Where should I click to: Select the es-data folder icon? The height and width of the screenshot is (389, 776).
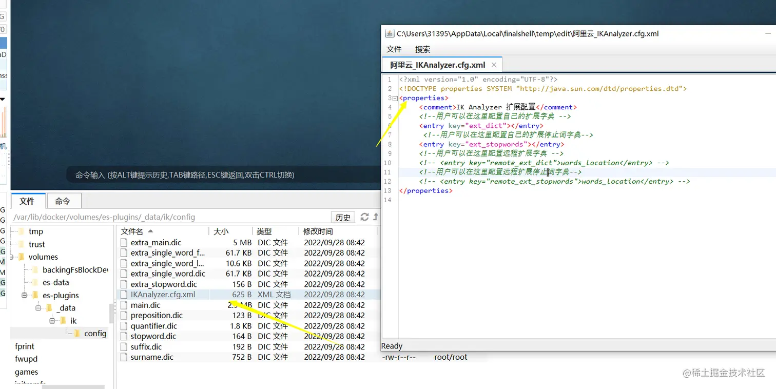(x=35, y=282)
